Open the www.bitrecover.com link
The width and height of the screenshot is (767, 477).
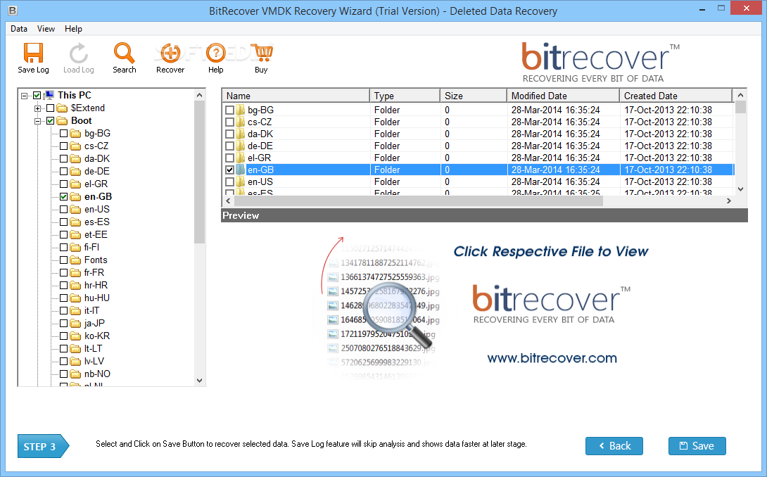pyautogui.click(x=552, y=358)
